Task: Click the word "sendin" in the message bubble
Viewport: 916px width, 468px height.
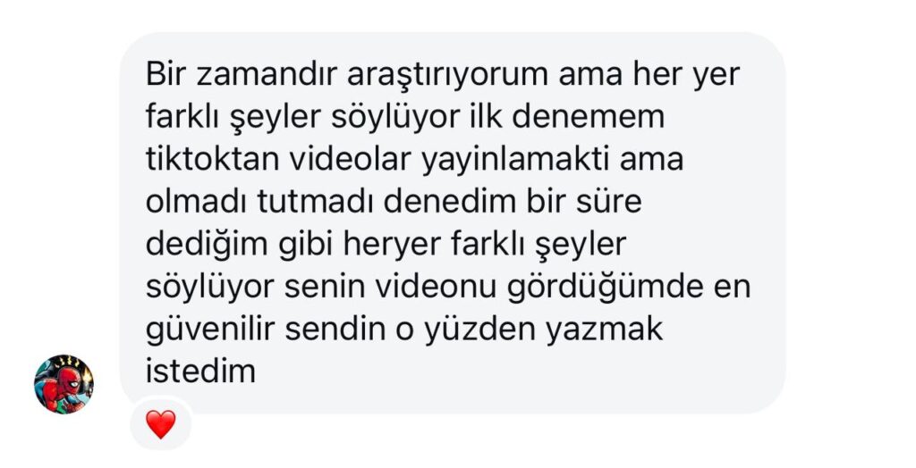Action: [335, 329]
